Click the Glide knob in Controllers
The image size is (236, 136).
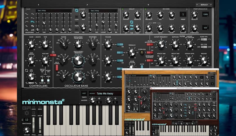click(x=31, y=44)
